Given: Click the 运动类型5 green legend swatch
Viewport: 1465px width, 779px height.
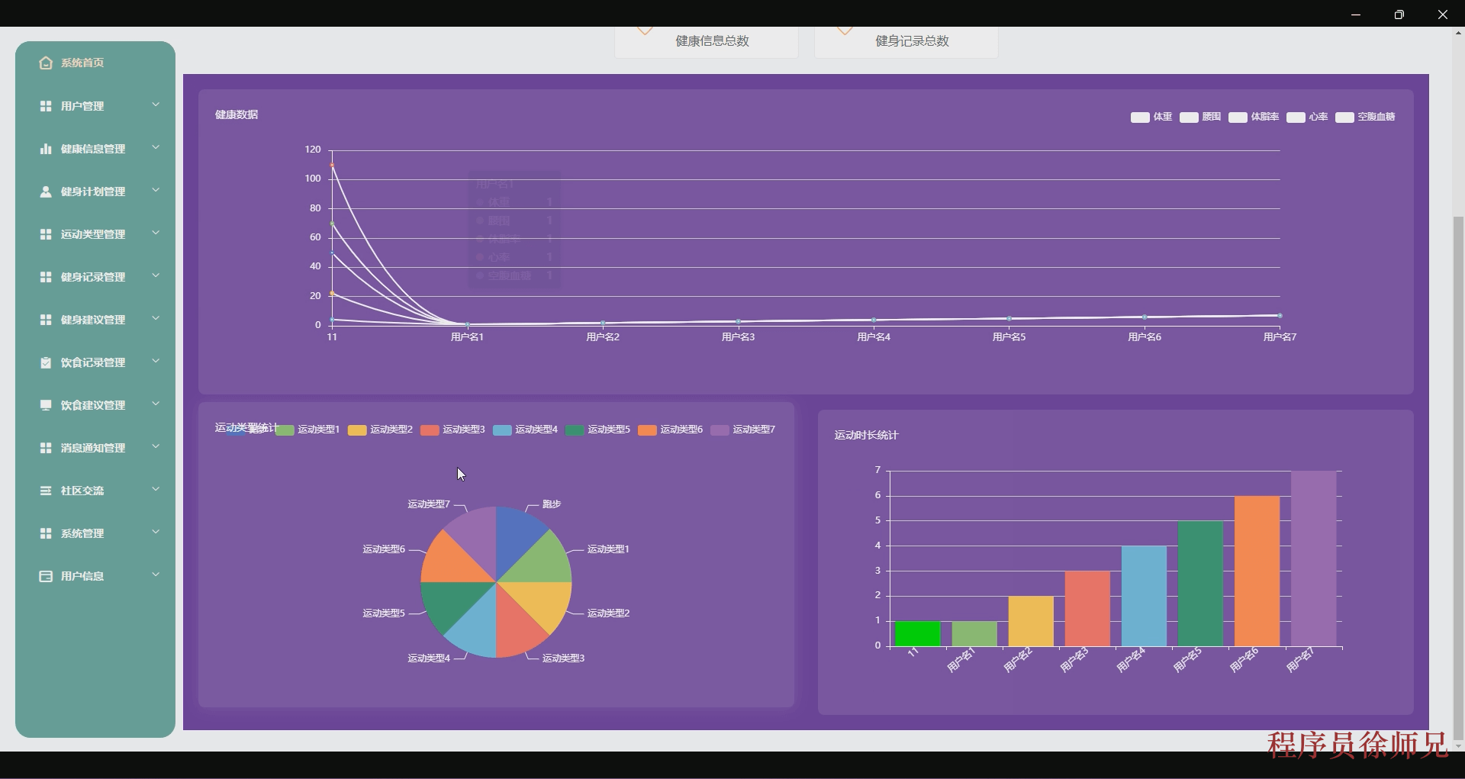Looking at the screenshot, I should tap(575, 430).
